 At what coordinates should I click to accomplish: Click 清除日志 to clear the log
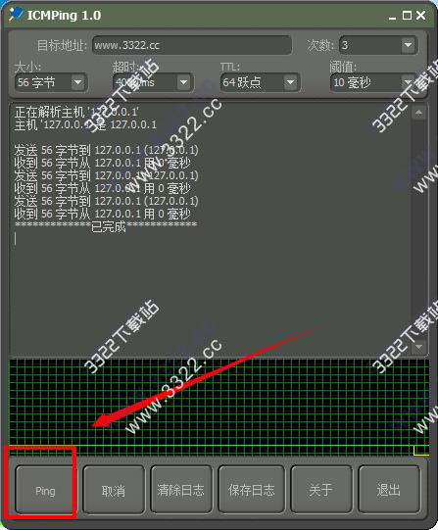click(x=181, y=489)
